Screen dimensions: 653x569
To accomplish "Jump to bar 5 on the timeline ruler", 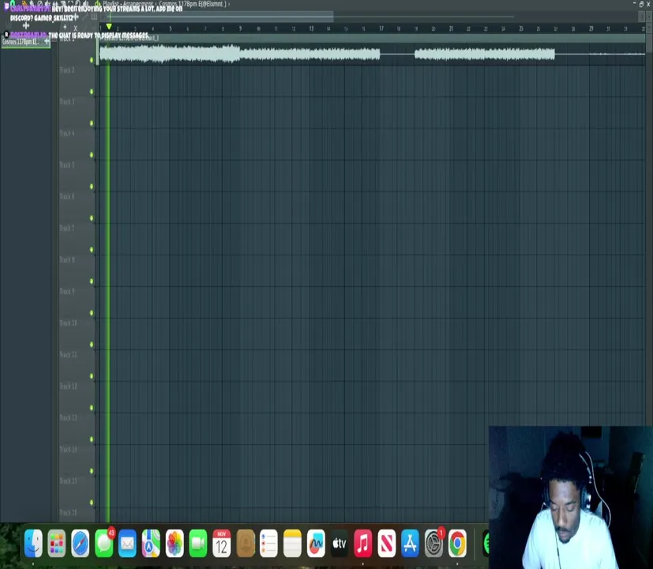I will tap(170, 28).
